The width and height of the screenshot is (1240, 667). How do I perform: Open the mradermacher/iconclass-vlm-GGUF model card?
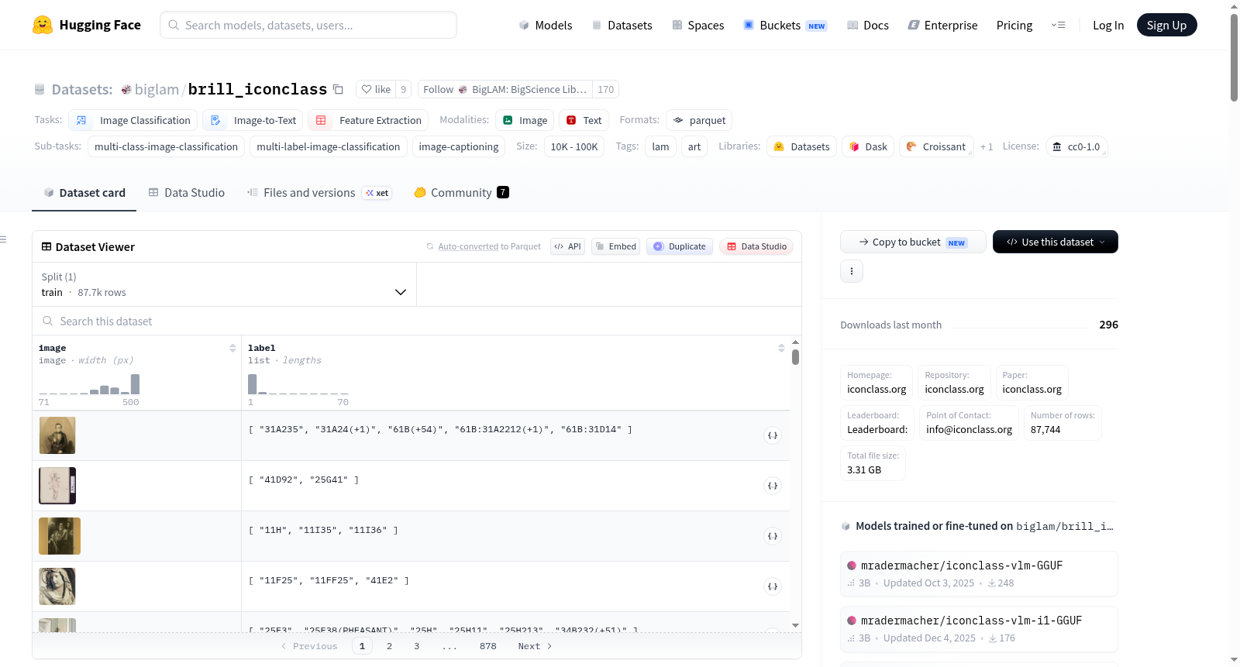(x=979, y=574)
